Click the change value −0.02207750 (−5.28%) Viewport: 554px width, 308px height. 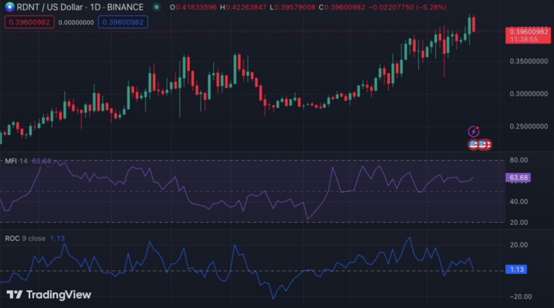coord(407,8)
